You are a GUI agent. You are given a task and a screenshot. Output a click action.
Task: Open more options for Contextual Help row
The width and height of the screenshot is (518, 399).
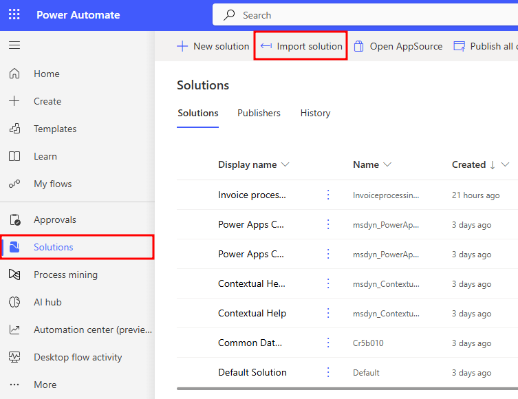coord(328,313)
